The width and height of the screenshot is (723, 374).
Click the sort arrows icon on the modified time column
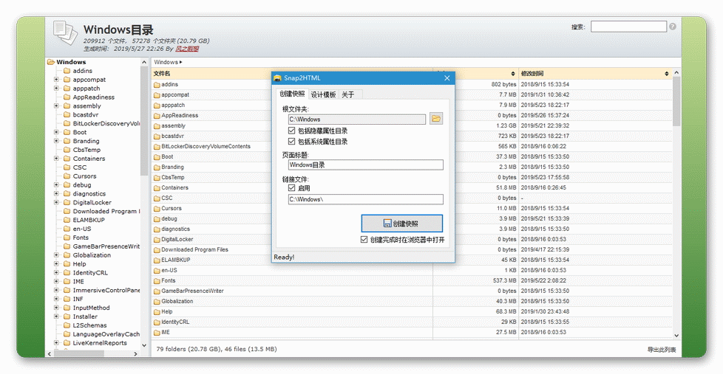pyautogui.click(x=666, y=74)
